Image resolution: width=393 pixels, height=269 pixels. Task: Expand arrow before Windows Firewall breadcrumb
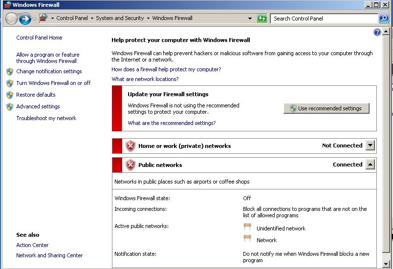click(148, 18)
